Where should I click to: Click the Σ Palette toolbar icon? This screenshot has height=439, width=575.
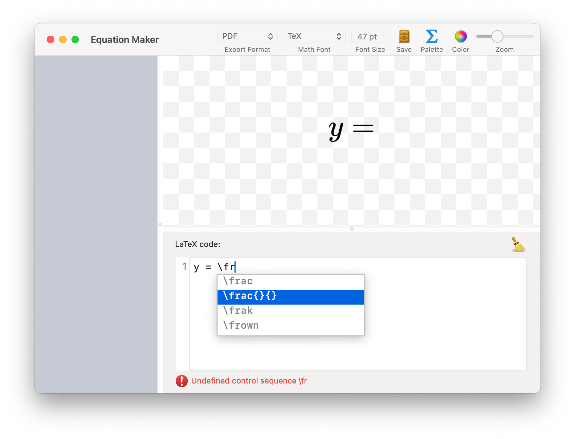(431, 36)
